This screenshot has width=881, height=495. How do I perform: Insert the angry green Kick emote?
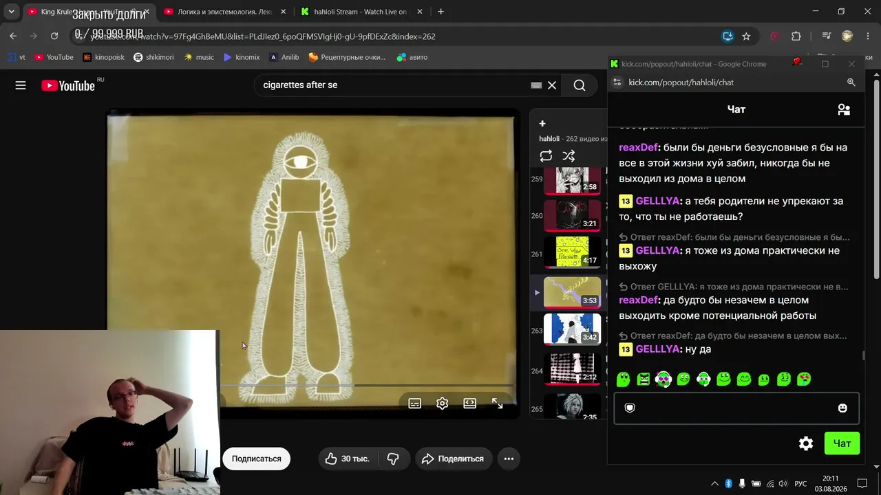tap(644, 379)
